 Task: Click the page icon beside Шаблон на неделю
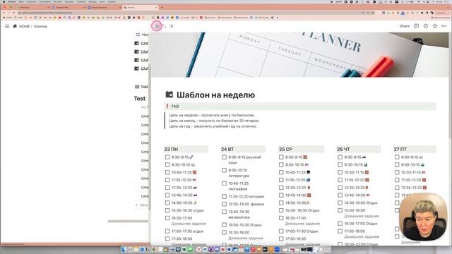tap(169, 95)
